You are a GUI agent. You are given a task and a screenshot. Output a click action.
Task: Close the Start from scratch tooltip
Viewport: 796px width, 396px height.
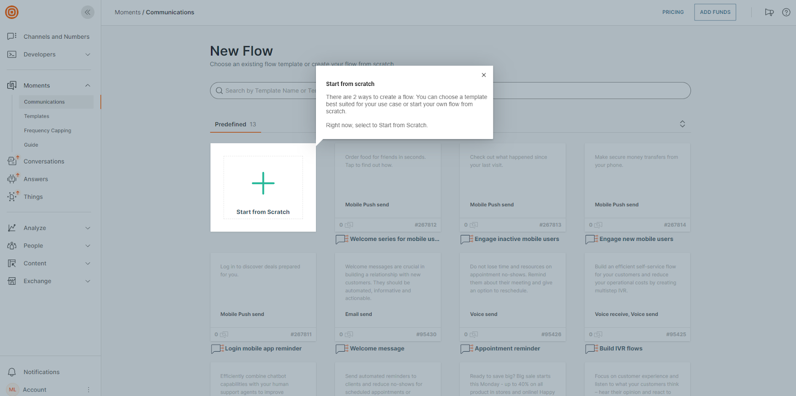point(484,75)
